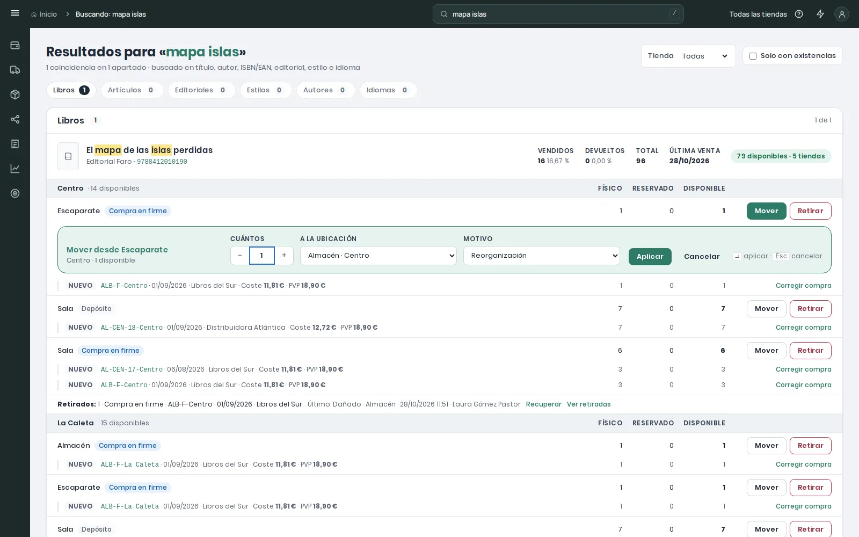Image resolution: width=859 pixels, height=537 pixels.
Task: Click the book thumbnail icon
Action: coord(68,156)
